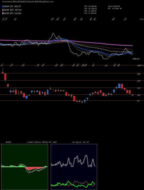Click the tall blue candle near the 116 level

[x=119, y=86]
